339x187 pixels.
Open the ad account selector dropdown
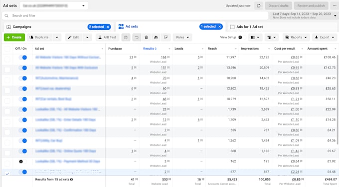[x=54, y=6]
